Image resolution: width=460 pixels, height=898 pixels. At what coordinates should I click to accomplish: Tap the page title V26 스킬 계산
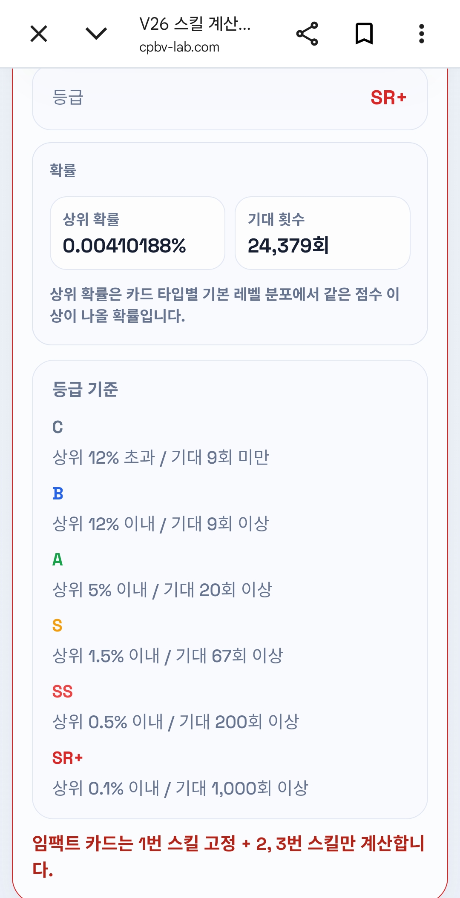point(195,24)
